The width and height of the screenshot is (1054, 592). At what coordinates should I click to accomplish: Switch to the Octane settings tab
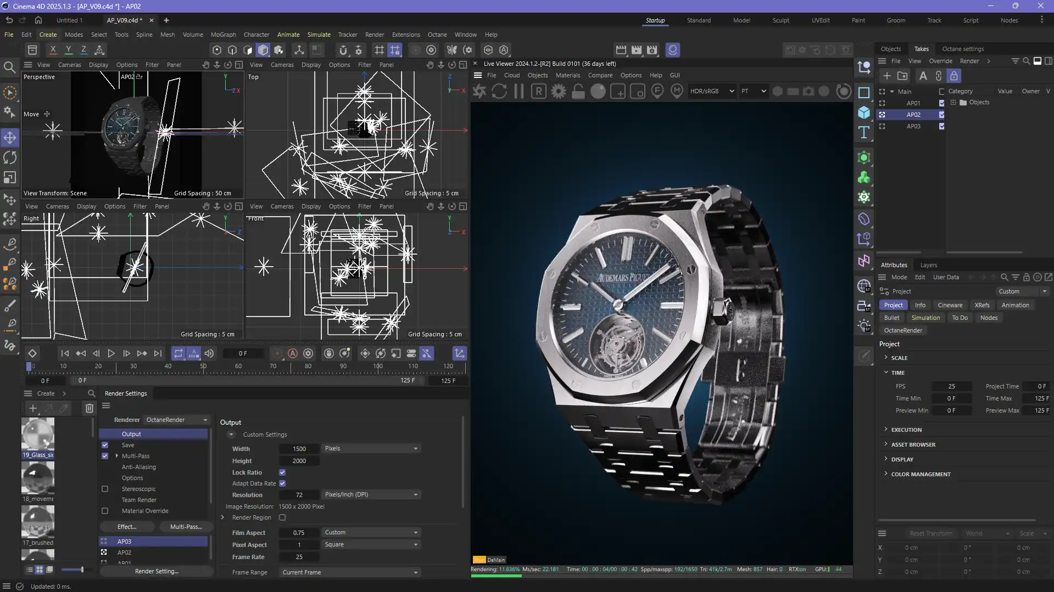tap(963, 49)
